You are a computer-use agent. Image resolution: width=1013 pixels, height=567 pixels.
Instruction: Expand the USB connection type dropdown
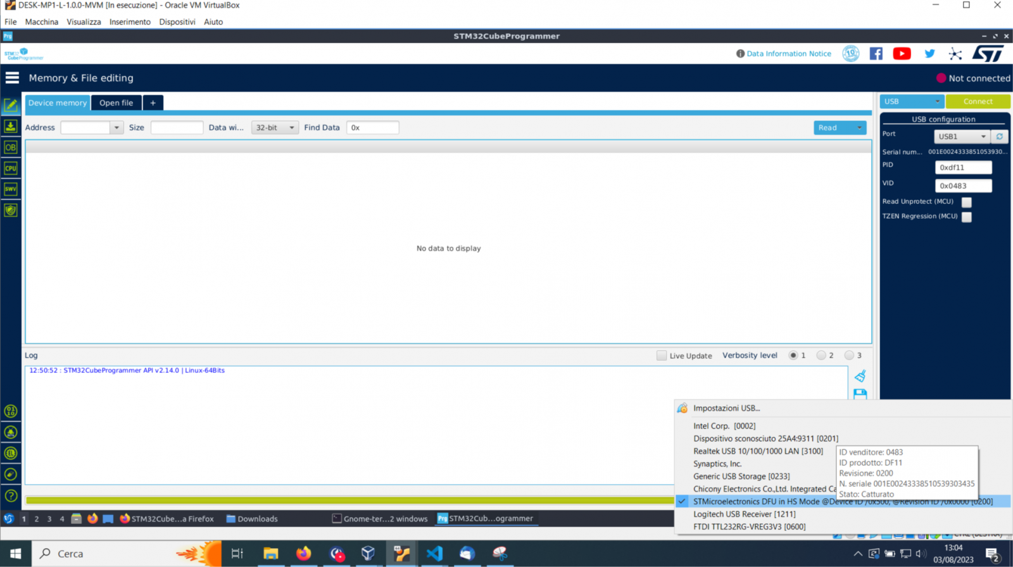[912, 101]
